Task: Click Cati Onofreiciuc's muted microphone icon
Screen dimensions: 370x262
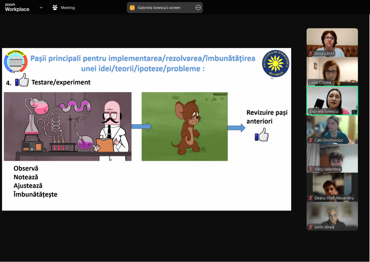Action: 311,140
